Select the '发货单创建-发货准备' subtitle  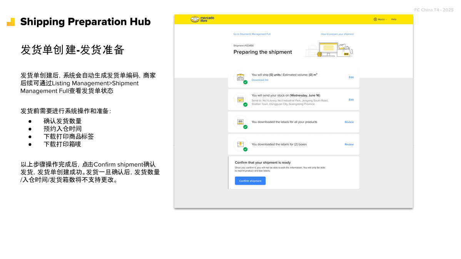(72, 50)
